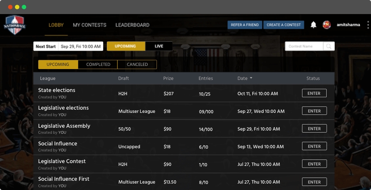Click Oct 11, Fri 10:00 AM date
Image resolution: width=371 pixels, height=190 pixels.
(x=258, y=94)
